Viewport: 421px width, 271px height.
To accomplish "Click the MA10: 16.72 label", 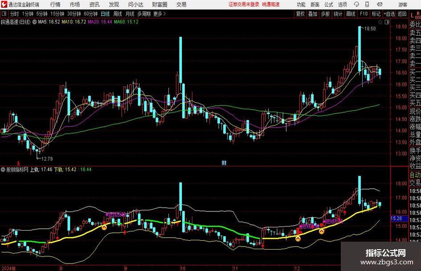I will tap(74, 22).
